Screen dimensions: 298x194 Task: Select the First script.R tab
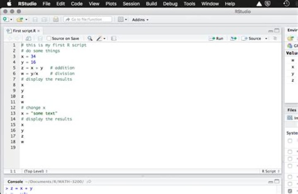[x=23, y=31]
